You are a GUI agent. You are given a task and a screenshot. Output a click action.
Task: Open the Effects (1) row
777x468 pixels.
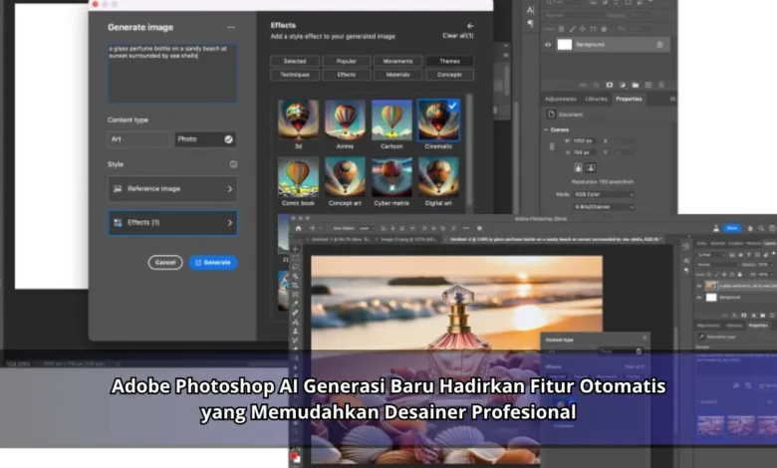(x=172, y=223)
